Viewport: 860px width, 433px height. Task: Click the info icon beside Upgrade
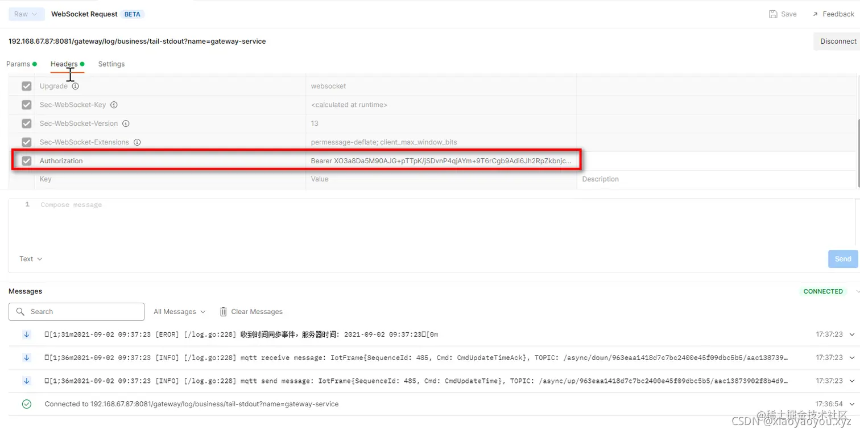pos(75,86)
